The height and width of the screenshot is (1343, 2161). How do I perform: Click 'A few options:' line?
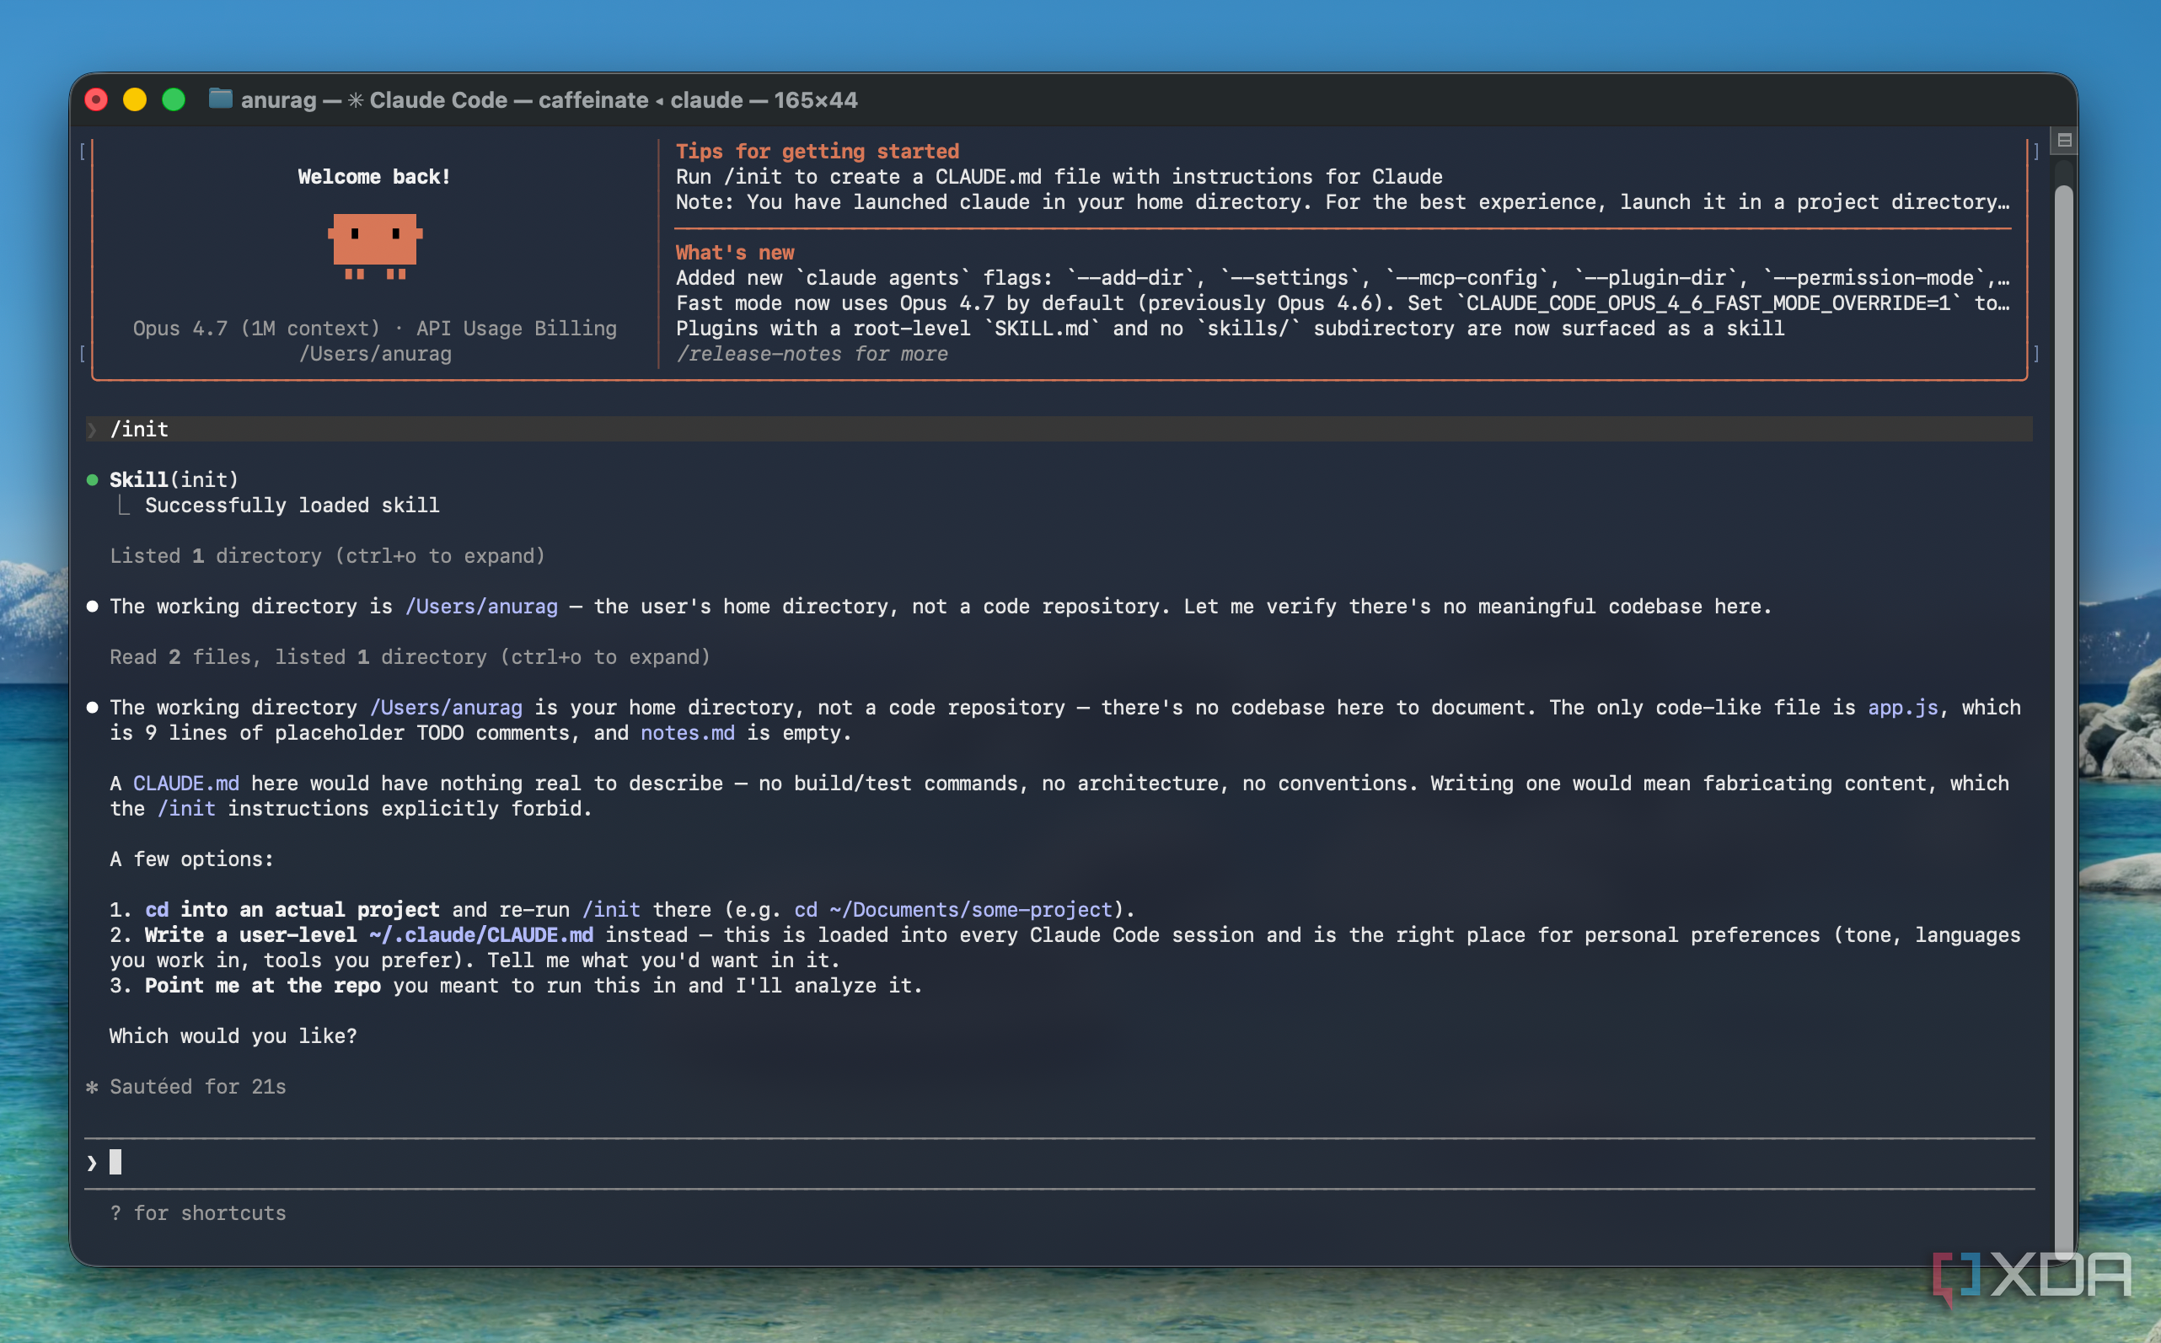192,859
